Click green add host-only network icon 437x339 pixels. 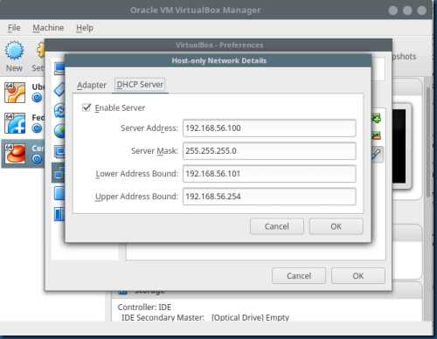376,118
